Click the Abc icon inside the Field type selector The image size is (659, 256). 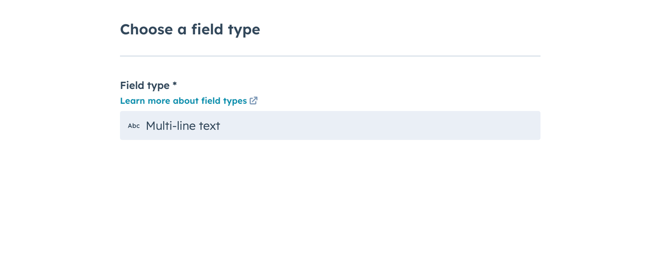[x=134, y=126]
